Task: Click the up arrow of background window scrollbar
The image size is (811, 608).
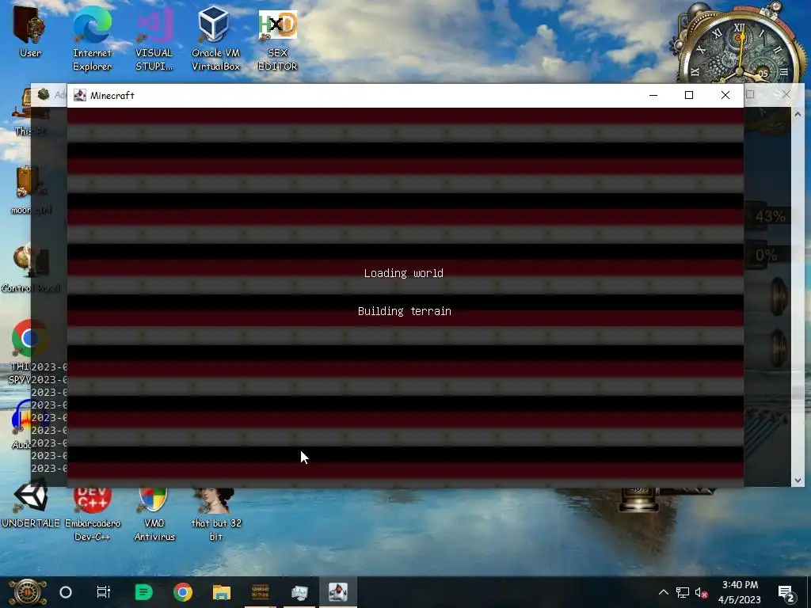Action: click(x=798, y=114)
